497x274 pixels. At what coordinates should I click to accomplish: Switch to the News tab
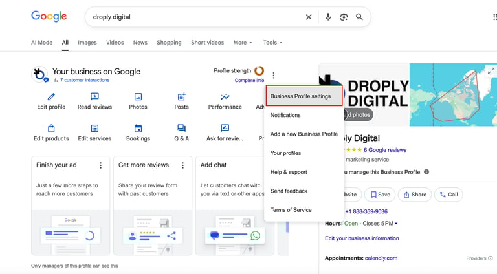point(140,43)
